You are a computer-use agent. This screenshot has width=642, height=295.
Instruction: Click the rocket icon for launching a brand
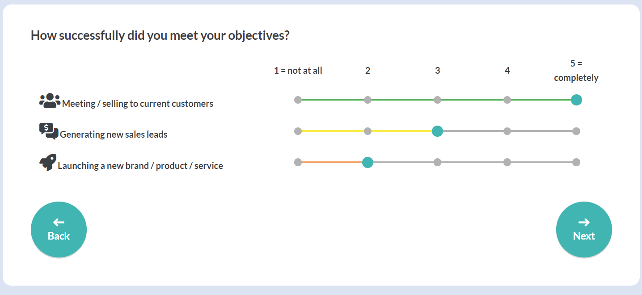click(x=48, y=162)
